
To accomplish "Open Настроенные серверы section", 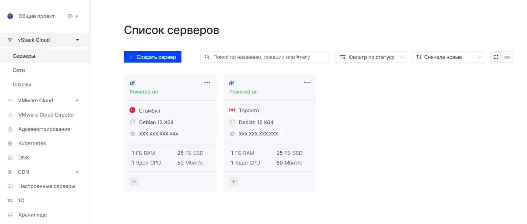I will coord(46,186).
